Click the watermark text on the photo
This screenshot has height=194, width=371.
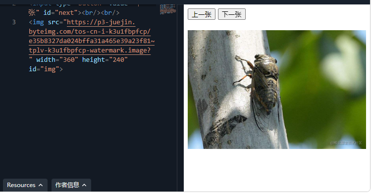pos(346,143)
